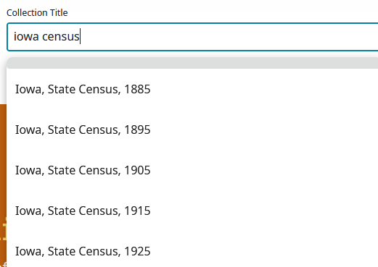The width and height of the screenshot is (378, 267).
Task: Click the gray bar atop suggestions list
Action: point(192,63)
